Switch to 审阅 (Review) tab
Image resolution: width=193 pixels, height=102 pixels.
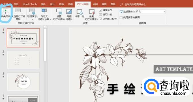[95, 4]
